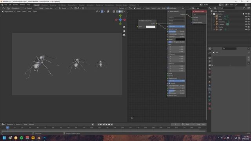Switch to Shading workspace tab

pos(82,5)
